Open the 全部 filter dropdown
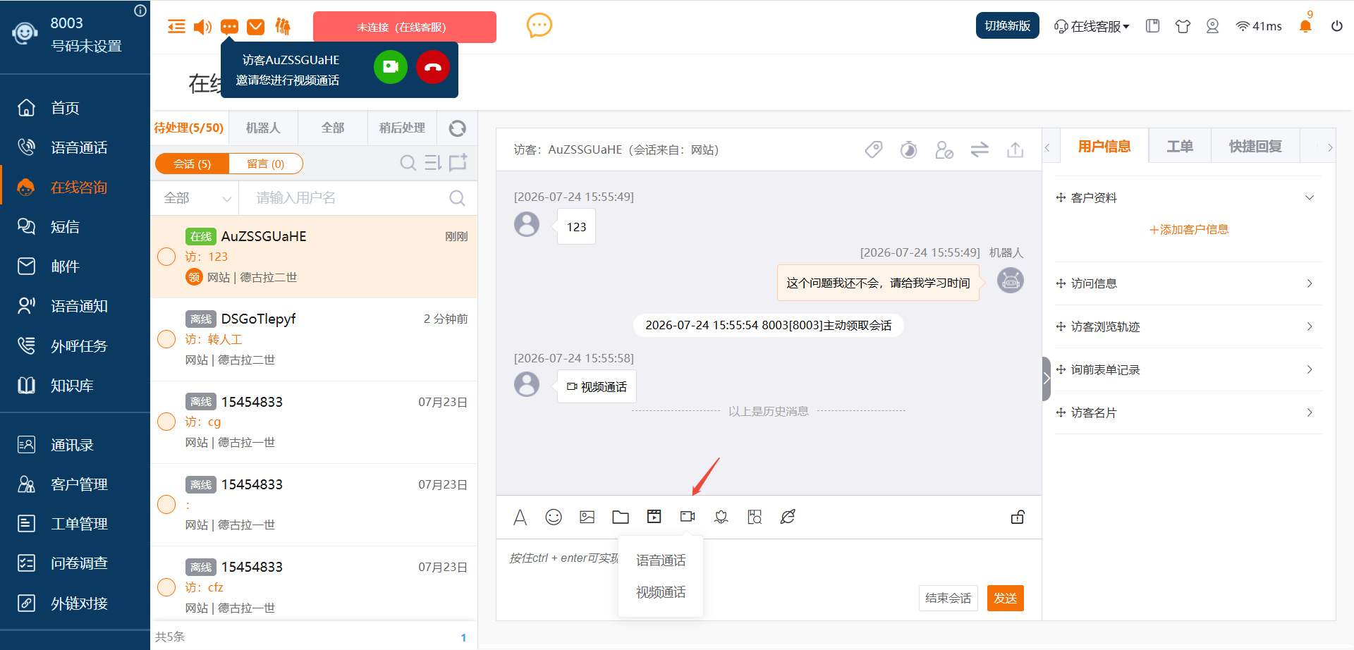This screenshot has width=1354, height=650. (x=196, y=198)
